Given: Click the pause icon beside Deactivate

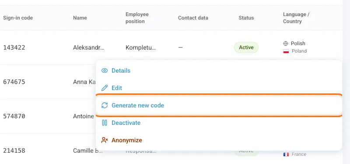Looking at the screenshot, I should click(x=105, y=123).
